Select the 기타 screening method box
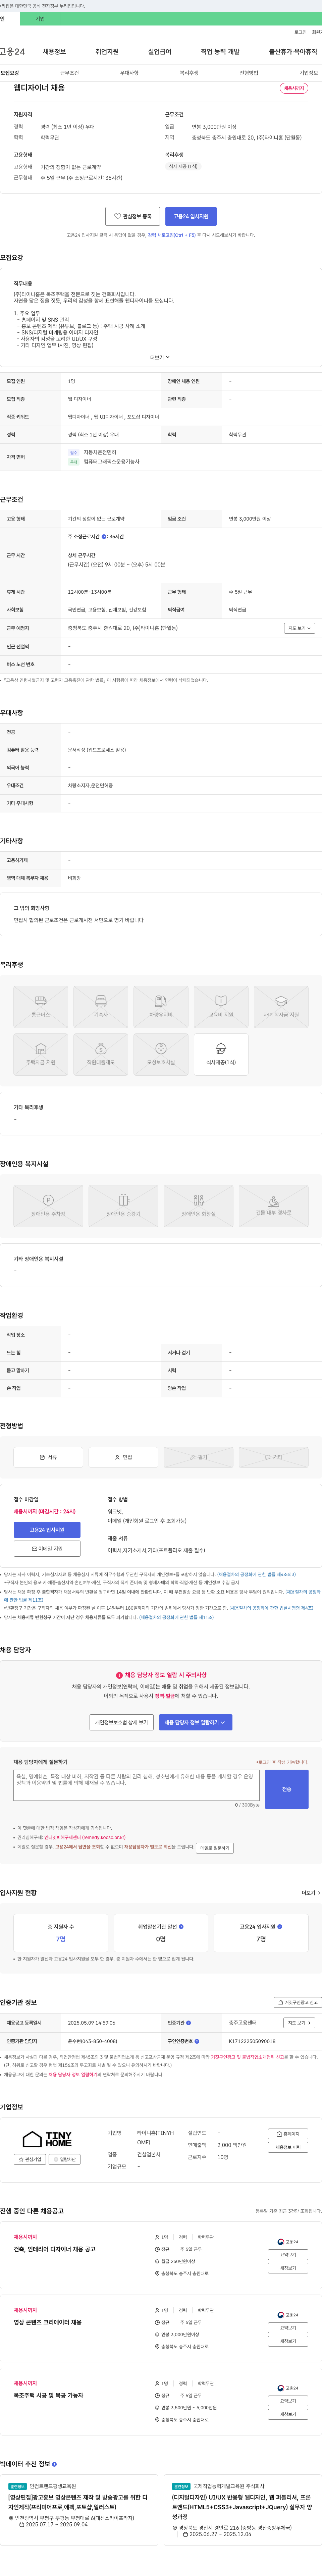 click(x=273, y=1457)
